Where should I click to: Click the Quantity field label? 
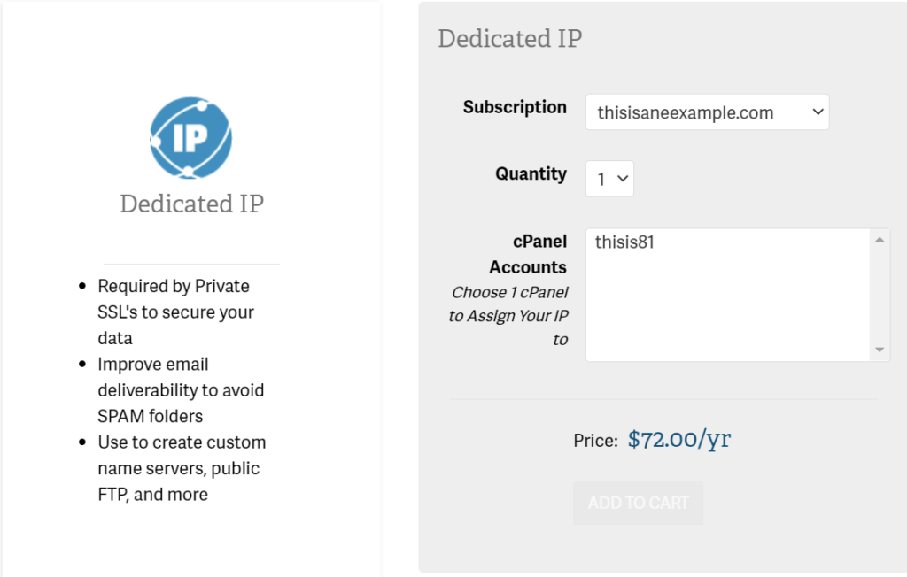(531, 173)
